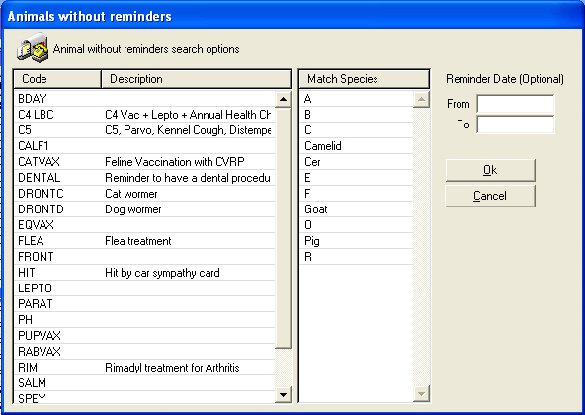Select the CATVAX reminder code row
Screen dimensions: 585x415
(x=144, y=162)
